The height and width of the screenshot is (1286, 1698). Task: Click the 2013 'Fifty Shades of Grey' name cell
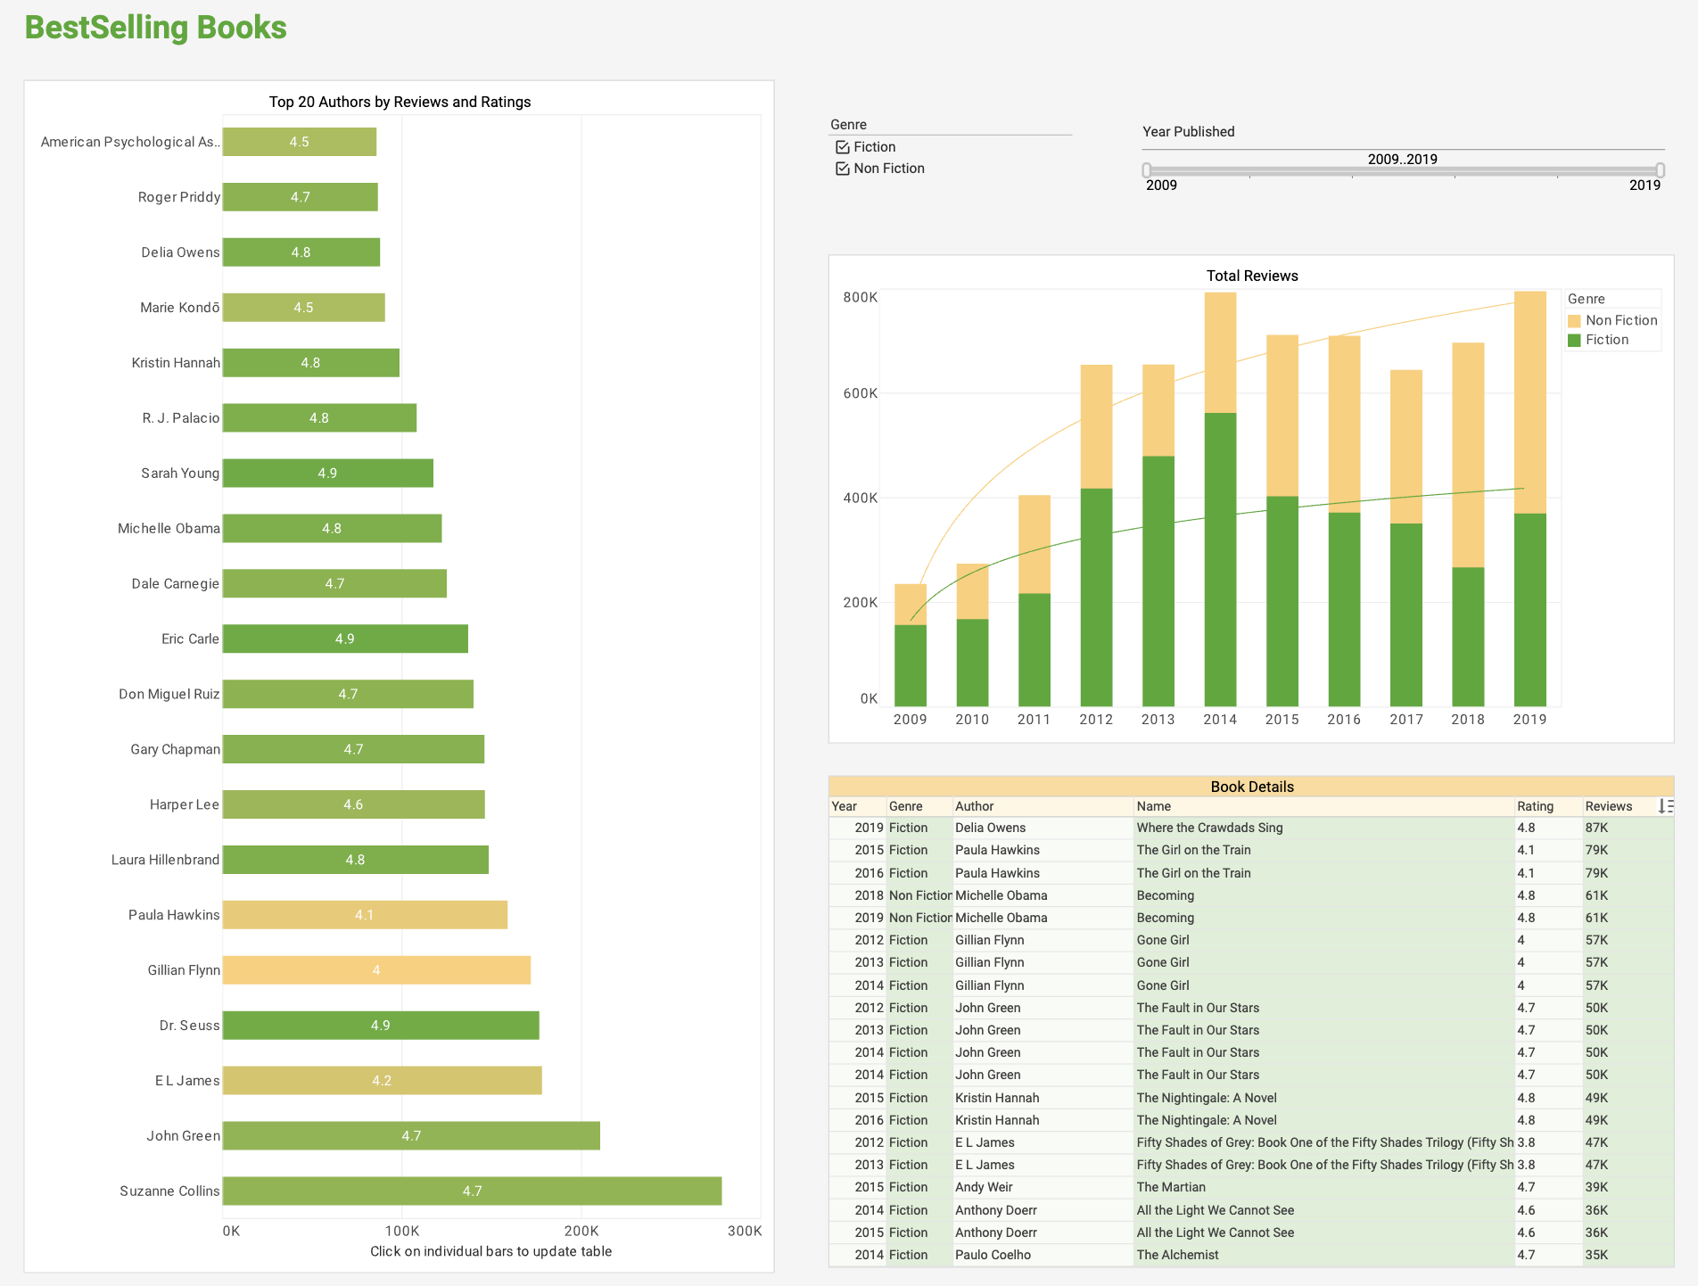[1324, 1165]
